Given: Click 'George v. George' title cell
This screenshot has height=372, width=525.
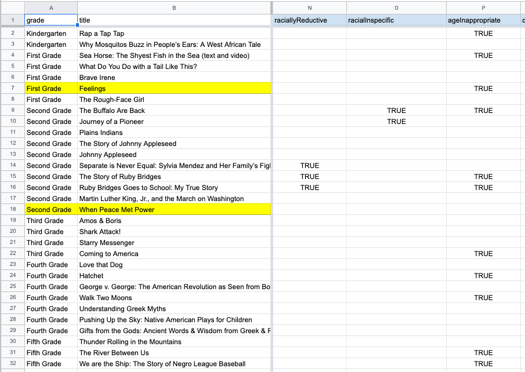Looking at the screenshot, I should point(174,287).
